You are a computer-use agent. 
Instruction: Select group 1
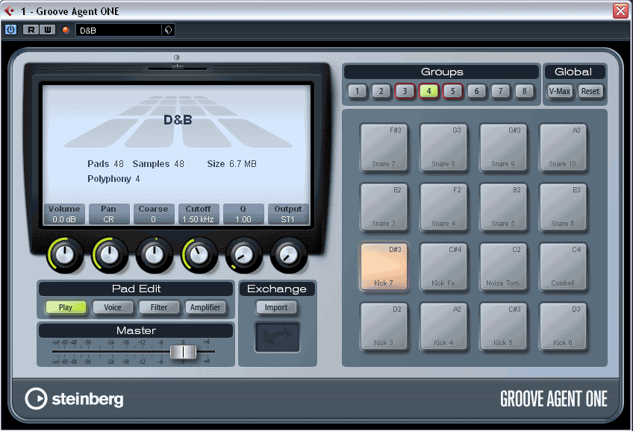(x=357, y=91)
